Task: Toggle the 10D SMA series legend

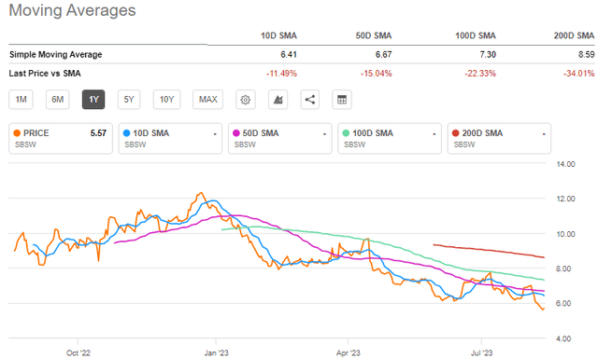Action: coord(170,139)
